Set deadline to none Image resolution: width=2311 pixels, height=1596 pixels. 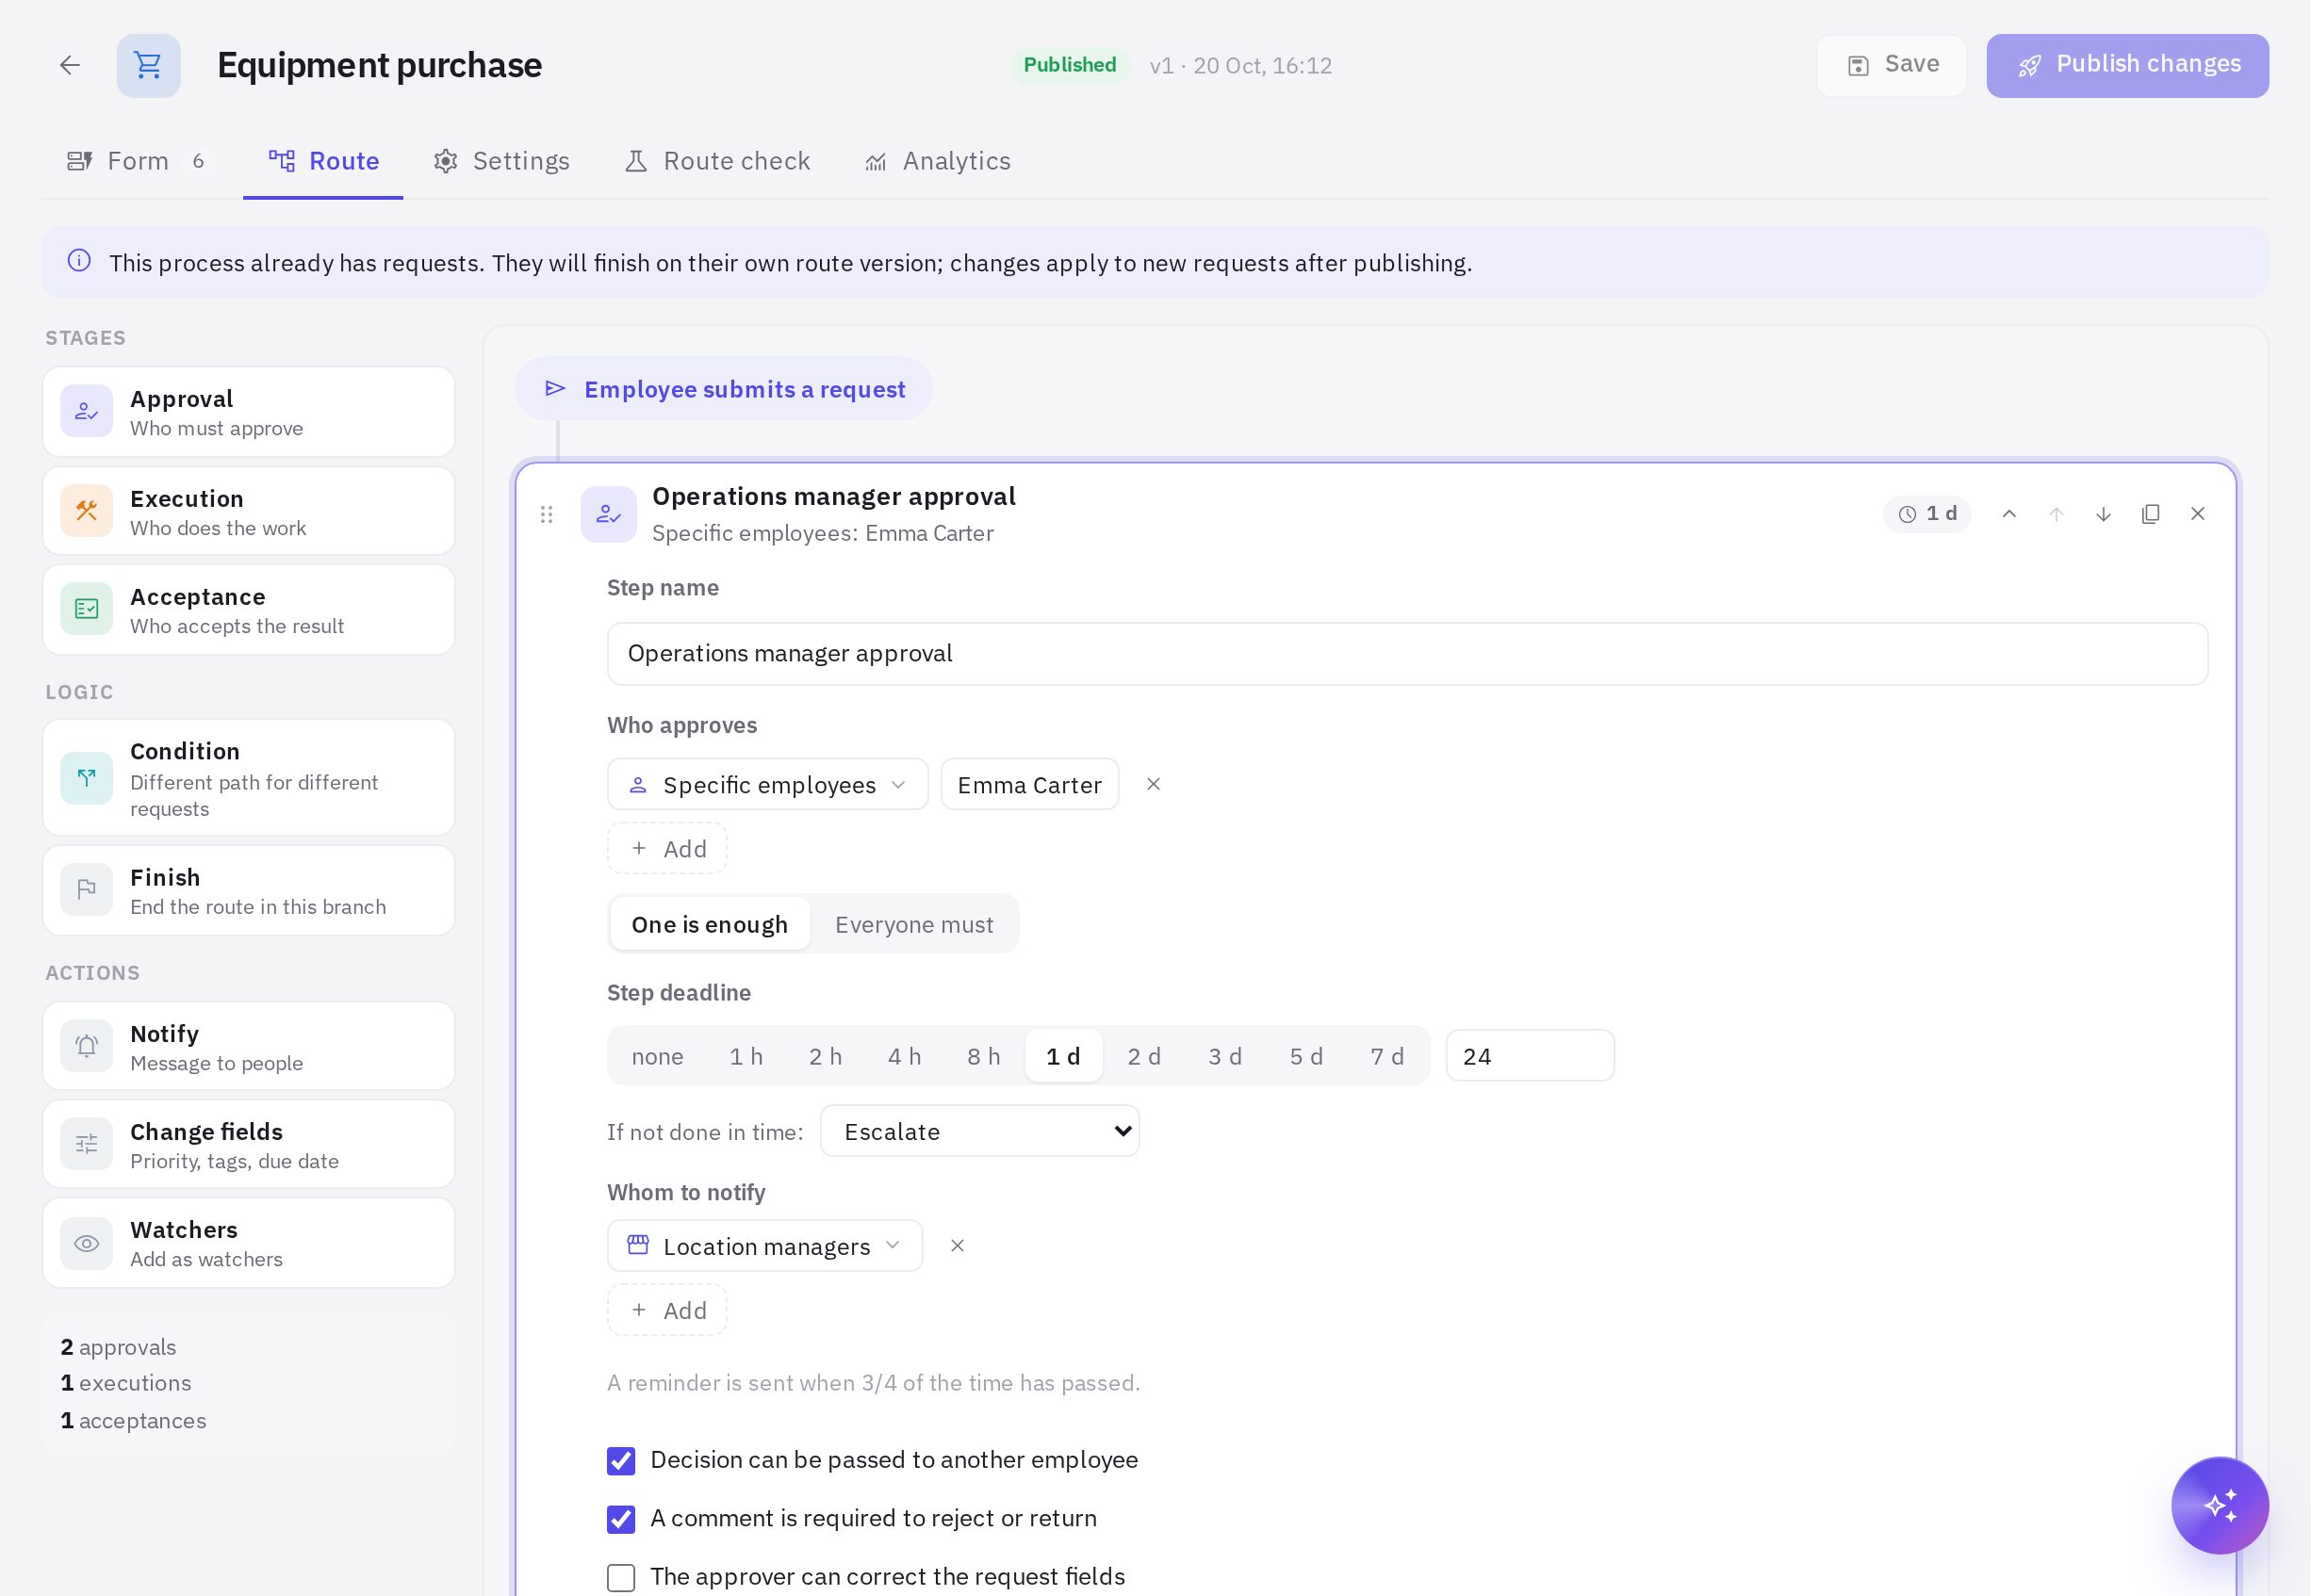point(657,1056)
